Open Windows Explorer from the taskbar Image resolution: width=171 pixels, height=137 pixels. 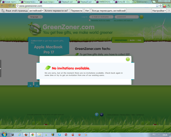point(39,135)
